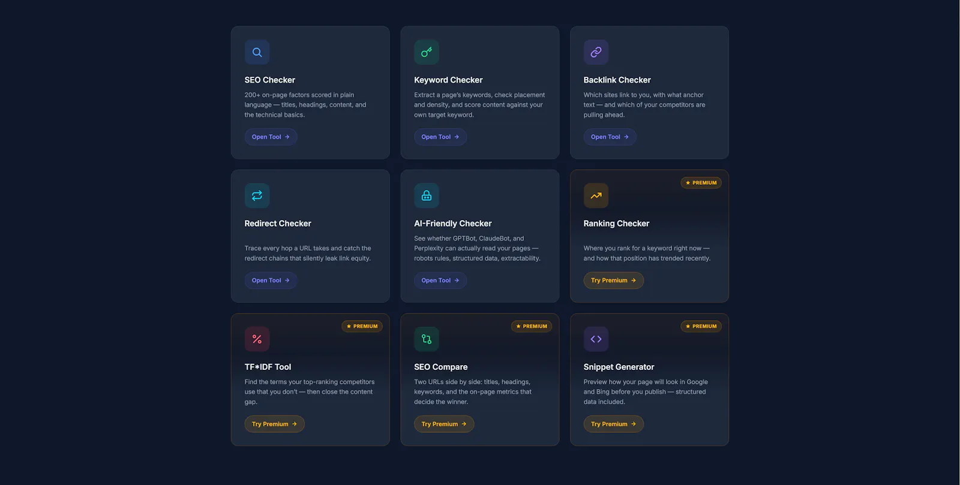The width and height of the screenshot is (960, 485).
Task: Open the Backlink Checker tool
Action: [610, 137]
